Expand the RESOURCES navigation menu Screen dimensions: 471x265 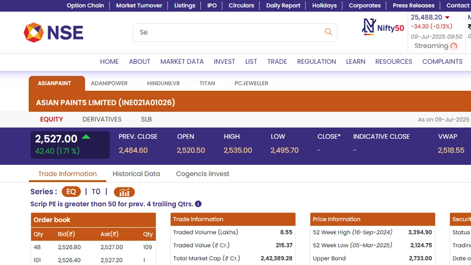(x=393, y=62)
